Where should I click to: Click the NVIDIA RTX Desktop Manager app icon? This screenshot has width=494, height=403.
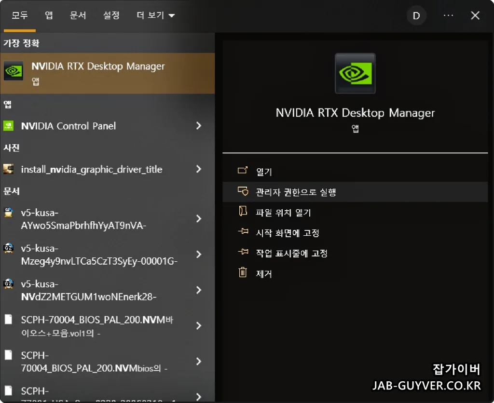(x=13, y=71)
